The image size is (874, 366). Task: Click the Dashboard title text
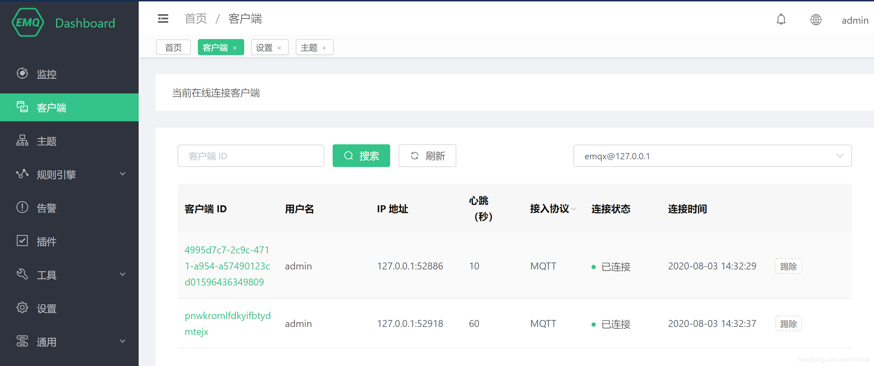pyautogui.click(x=85, y=23)
